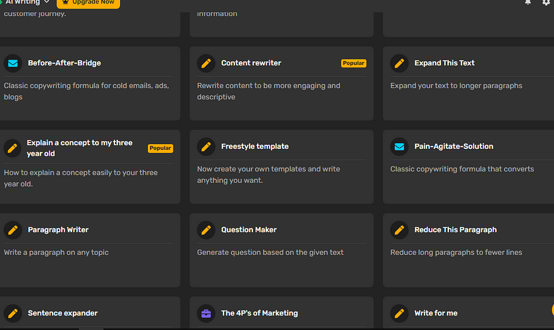This screenshot has width=554, height=330.
Task: Click the pencil icon beside Content rewriter
Action: pos(206,63)
